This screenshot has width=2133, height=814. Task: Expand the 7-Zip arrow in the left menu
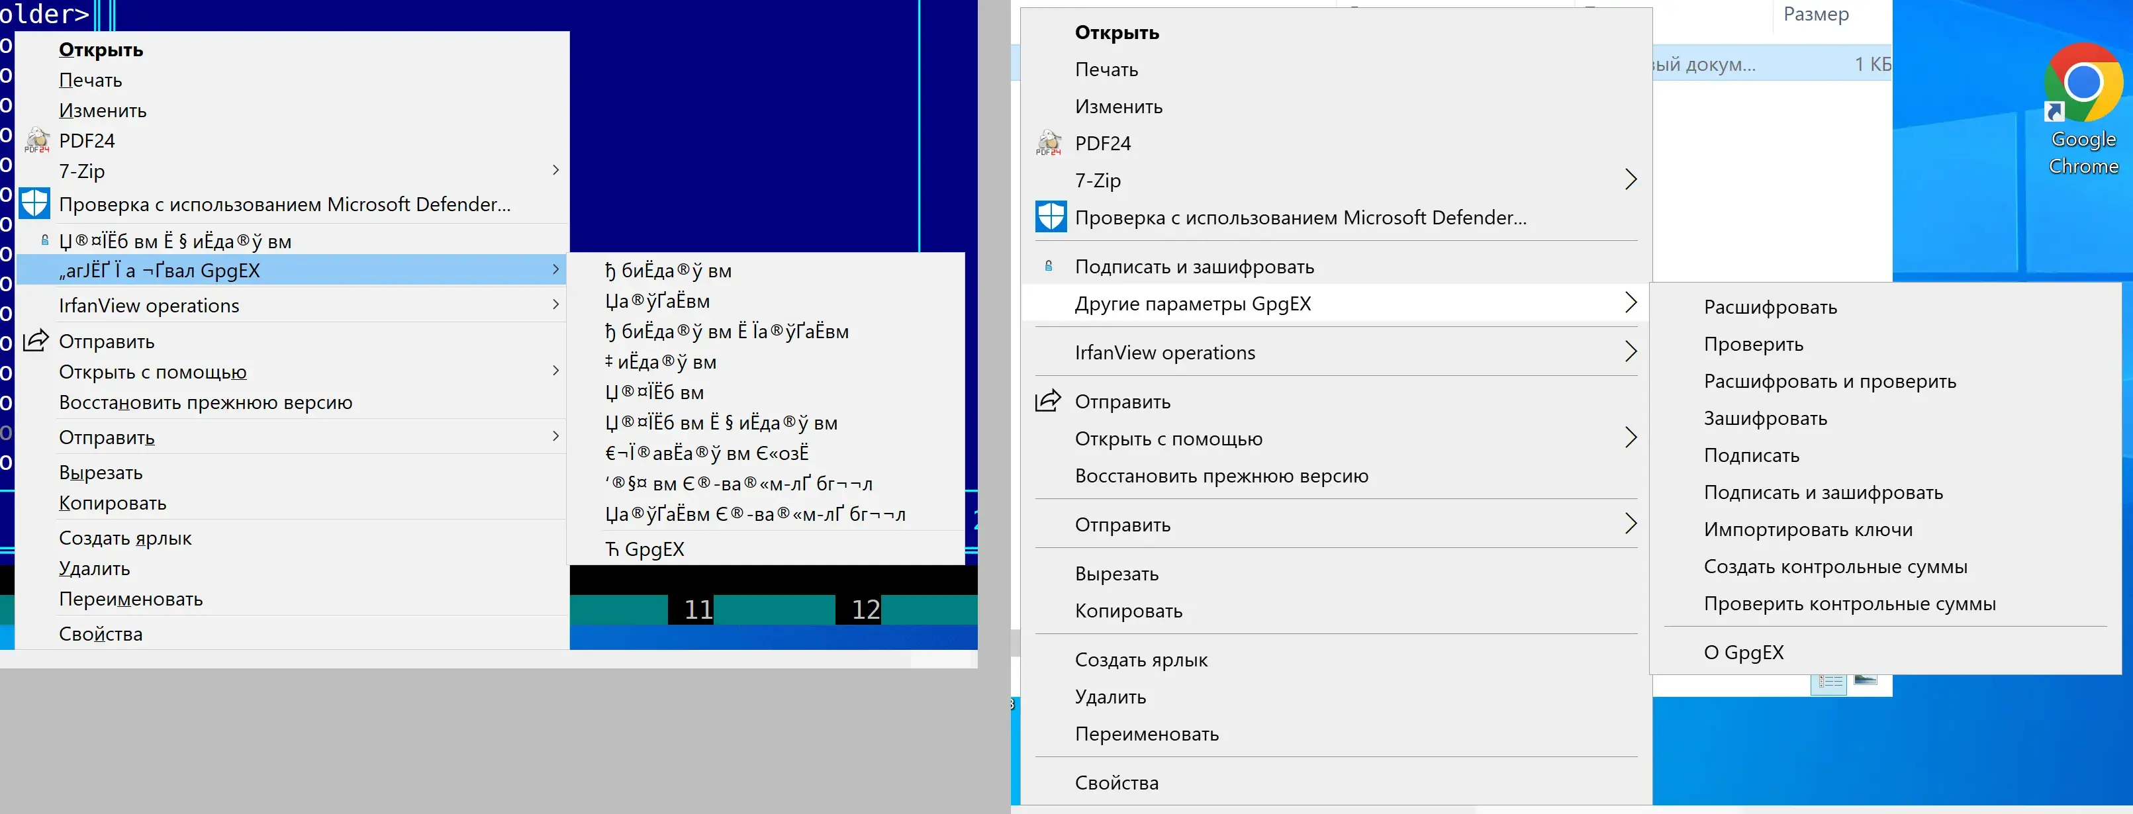pos(555,171)
